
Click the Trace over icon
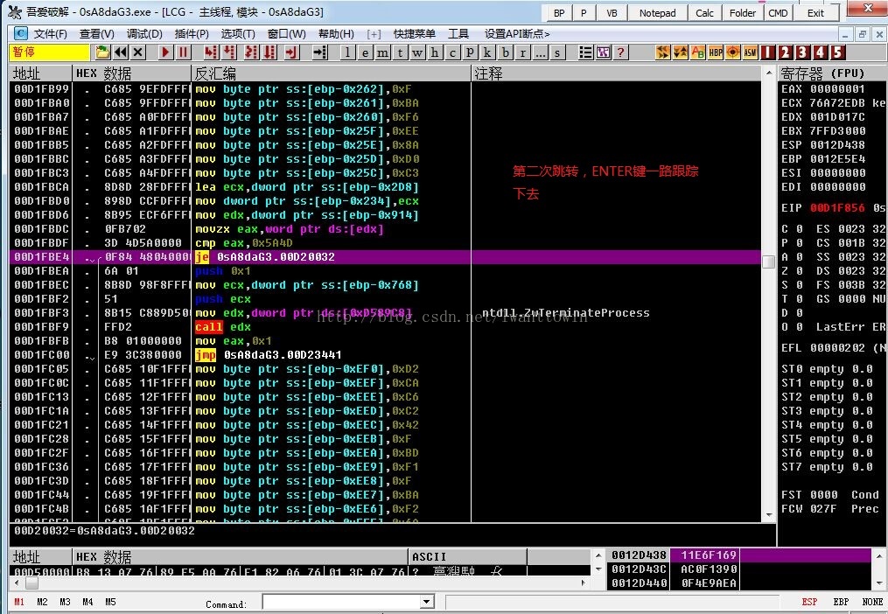pyautogui.click(x=269, y=52)
